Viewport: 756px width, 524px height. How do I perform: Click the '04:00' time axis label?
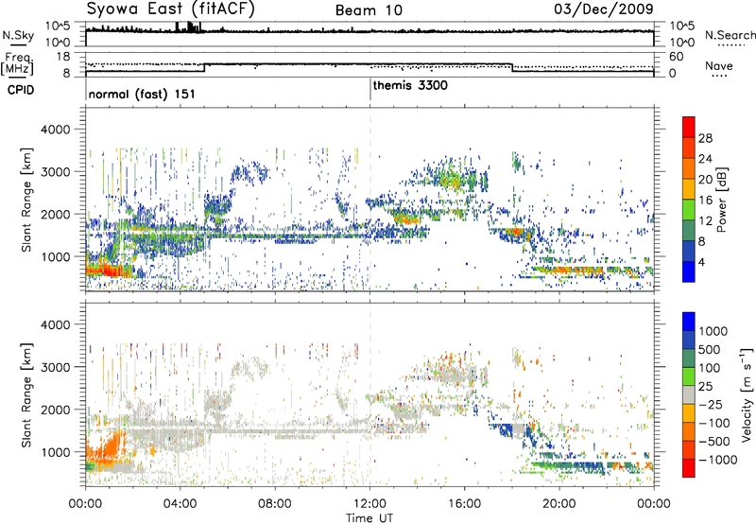(x=180, y=503)
